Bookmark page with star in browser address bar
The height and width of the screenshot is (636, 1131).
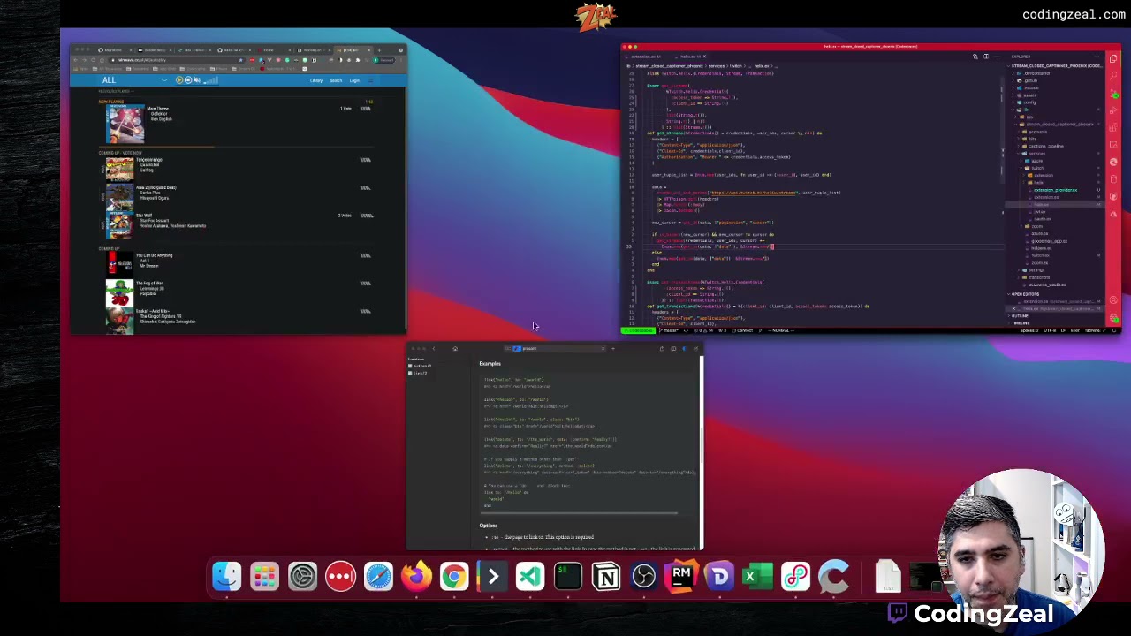click(240, 60)
